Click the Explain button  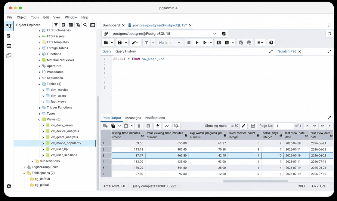click(219, 42)
